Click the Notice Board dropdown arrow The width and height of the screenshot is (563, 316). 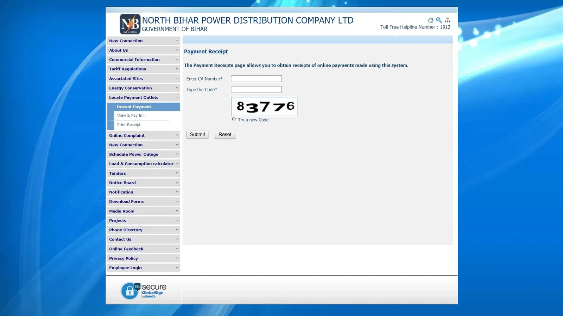coord(177,182)
